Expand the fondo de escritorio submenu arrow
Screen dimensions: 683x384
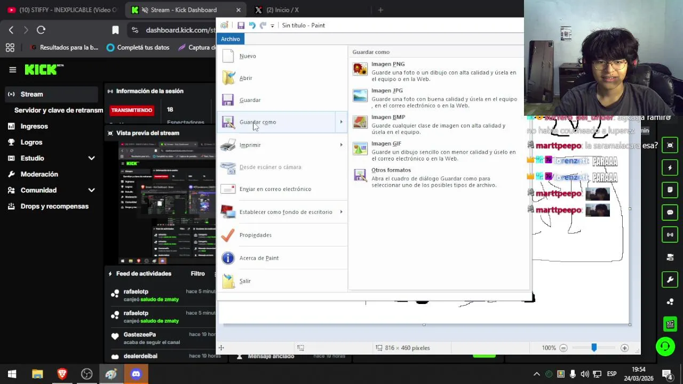click(341, 212)
